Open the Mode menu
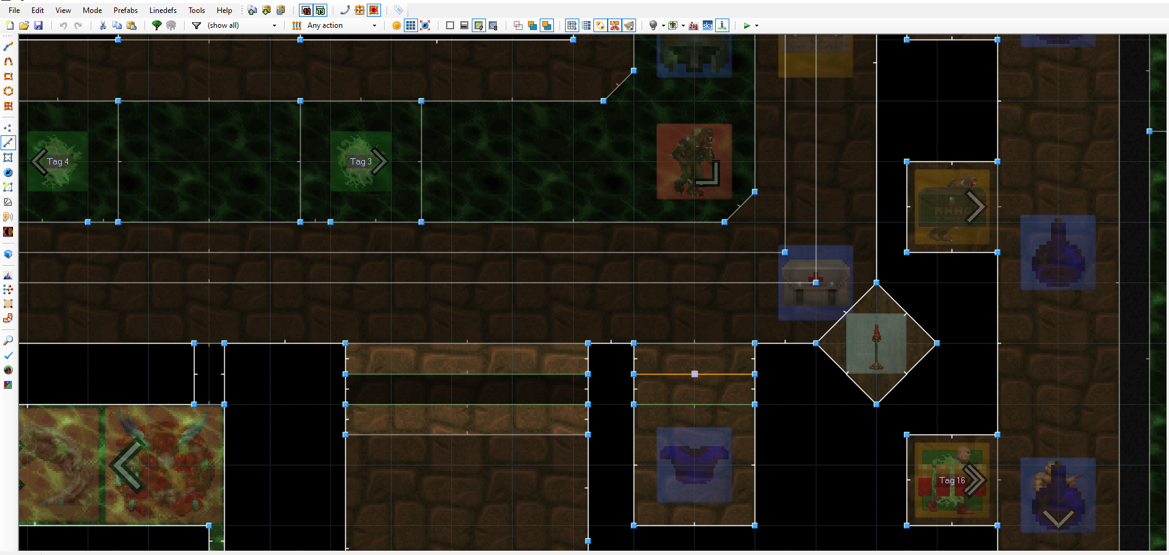1169x555 pixels. coord(92,10)
